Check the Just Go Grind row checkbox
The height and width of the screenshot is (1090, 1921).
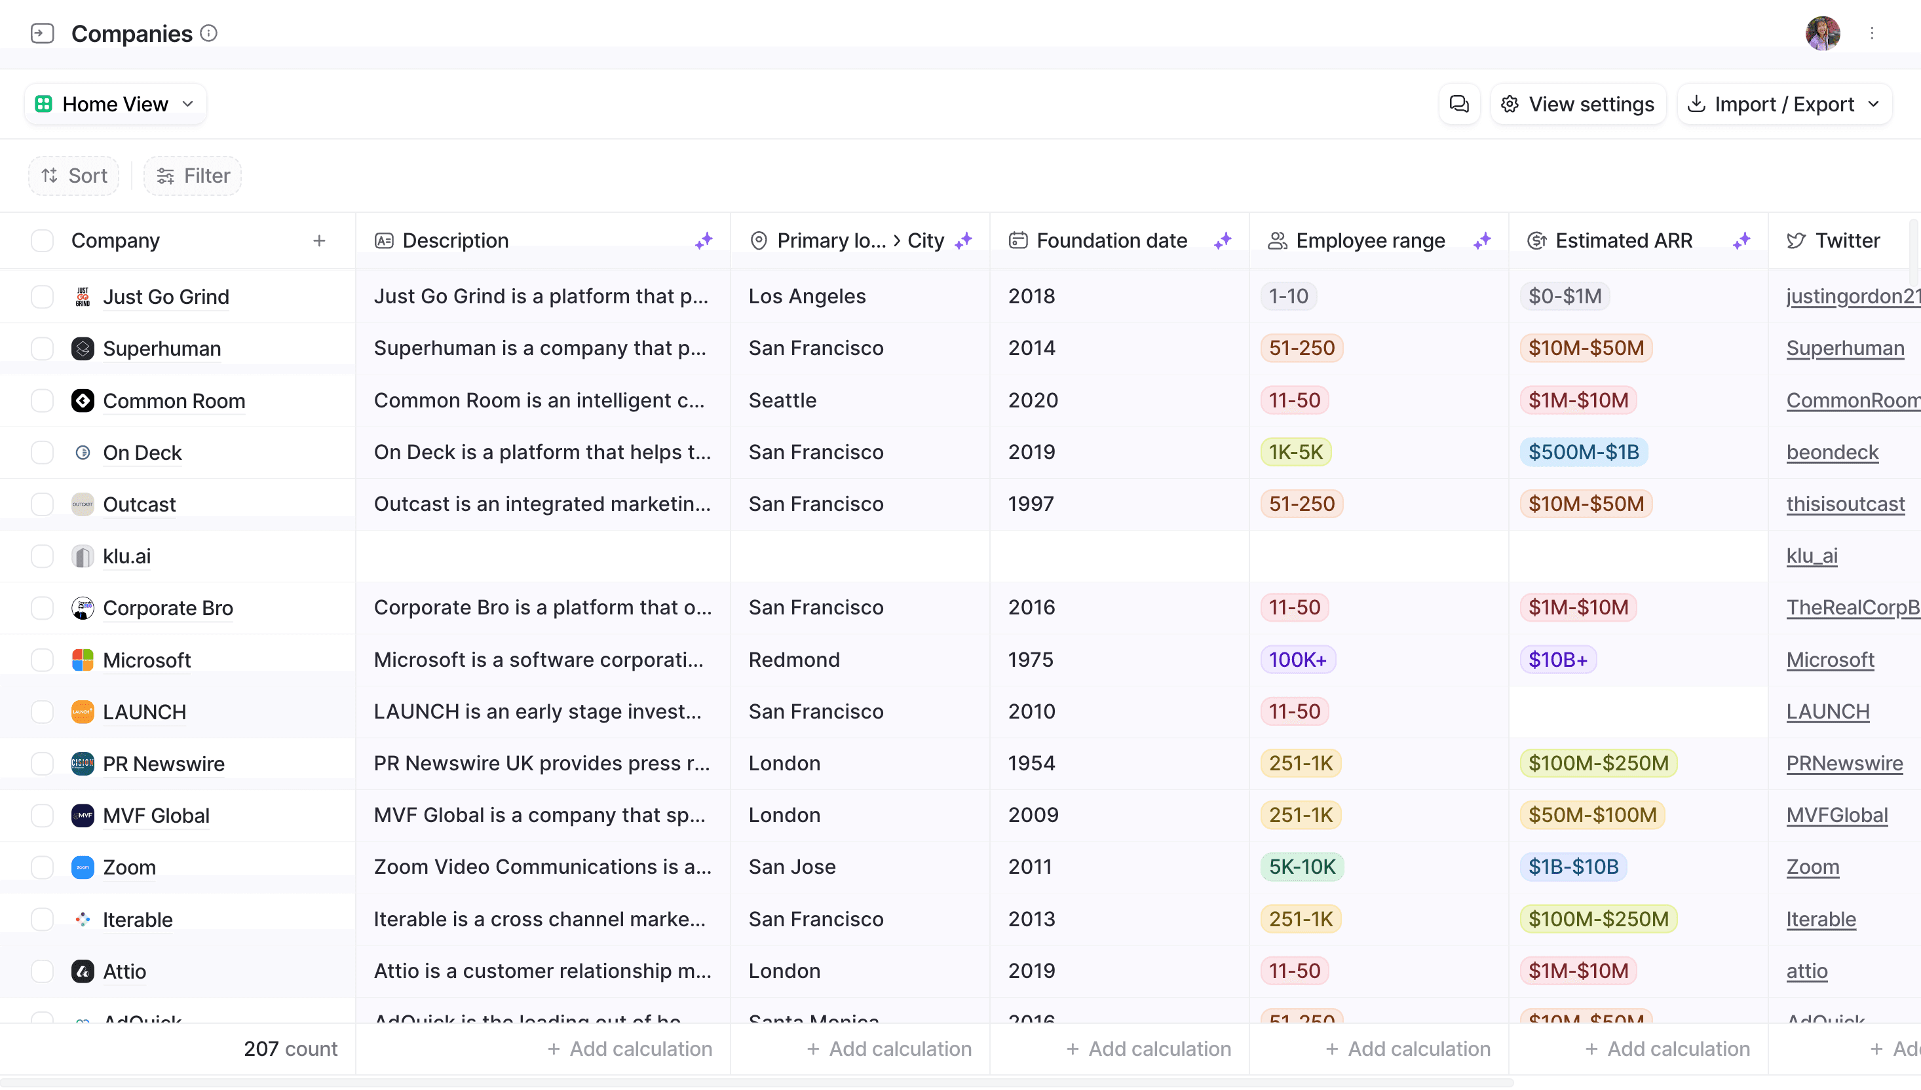tap(42, 297)
